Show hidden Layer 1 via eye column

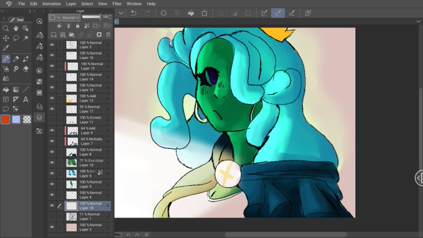52,216
